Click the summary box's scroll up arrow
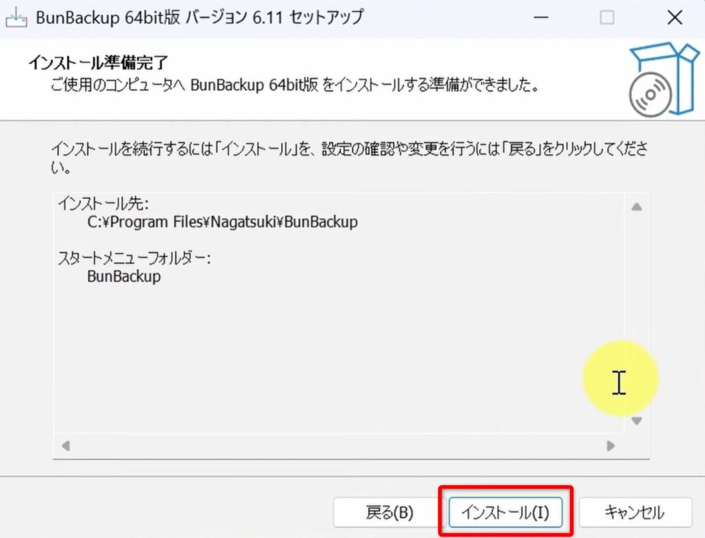705x538 pixels. pos(636,207)
